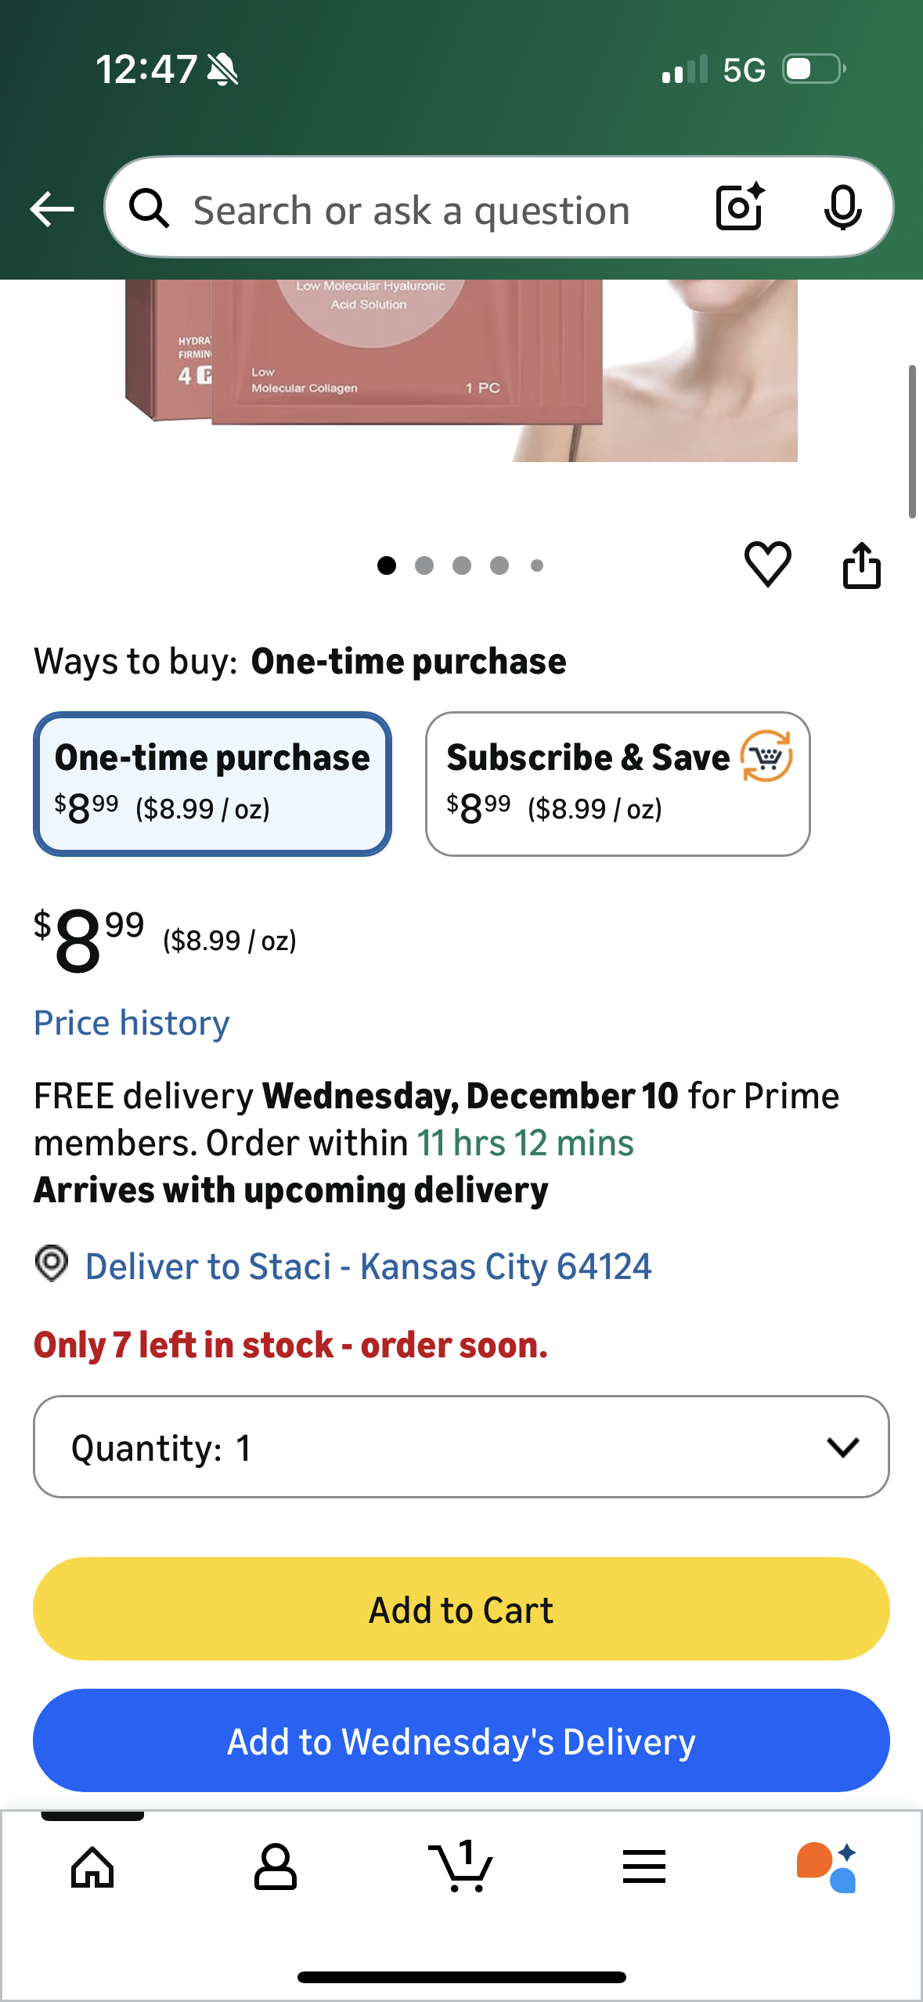Viewport: 923px width, 2002px height.
Task: Tap the share icon
Action: coord(861,565)
